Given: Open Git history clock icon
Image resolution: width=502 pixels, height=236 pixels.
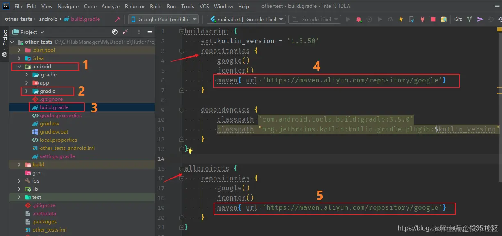Looking at the screenshot, I should (491, 19).
